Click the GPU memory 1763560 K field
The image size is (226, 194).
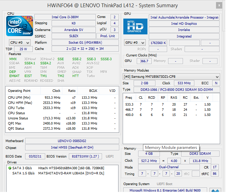pos(158,43)
